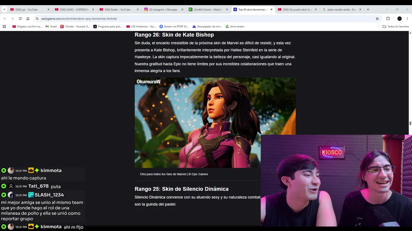Open the (10) Ambience - You... bookmark
Image resolution: width=412 pixels, height=231 pixels.
141,27
